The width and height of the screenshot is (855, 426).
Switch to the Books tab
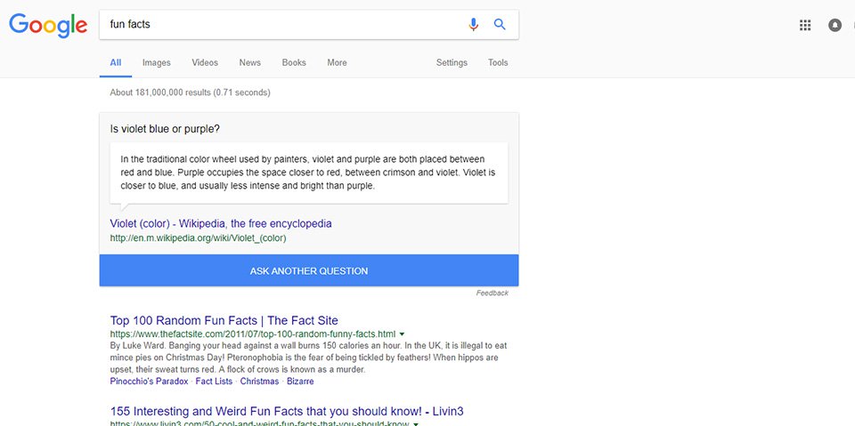(x=294, y=62)
